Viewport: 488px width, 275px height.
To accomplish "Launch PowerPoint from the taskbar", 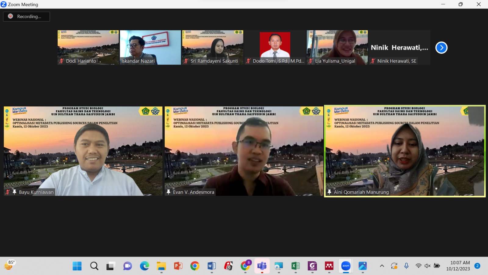I will click(x=178, y=266).
